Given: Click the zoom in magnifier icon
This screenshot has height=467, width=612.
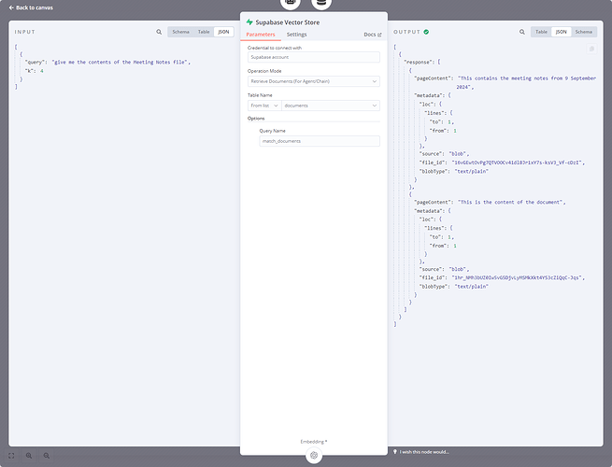Looking at the screenshot, I should (29, 456).
